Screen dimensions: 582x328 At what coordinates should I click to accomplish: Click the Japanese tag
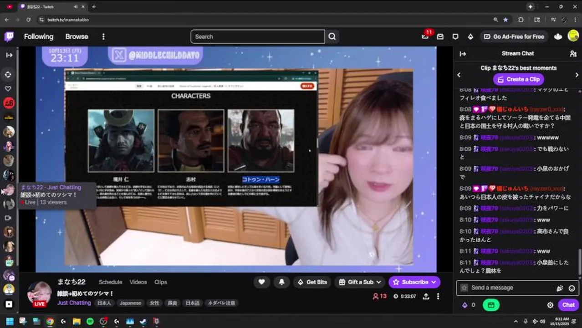(130, 303)
